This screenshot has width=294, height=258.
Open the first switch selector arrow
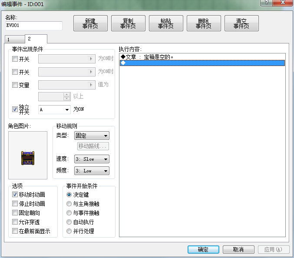[x=91, y=59]
